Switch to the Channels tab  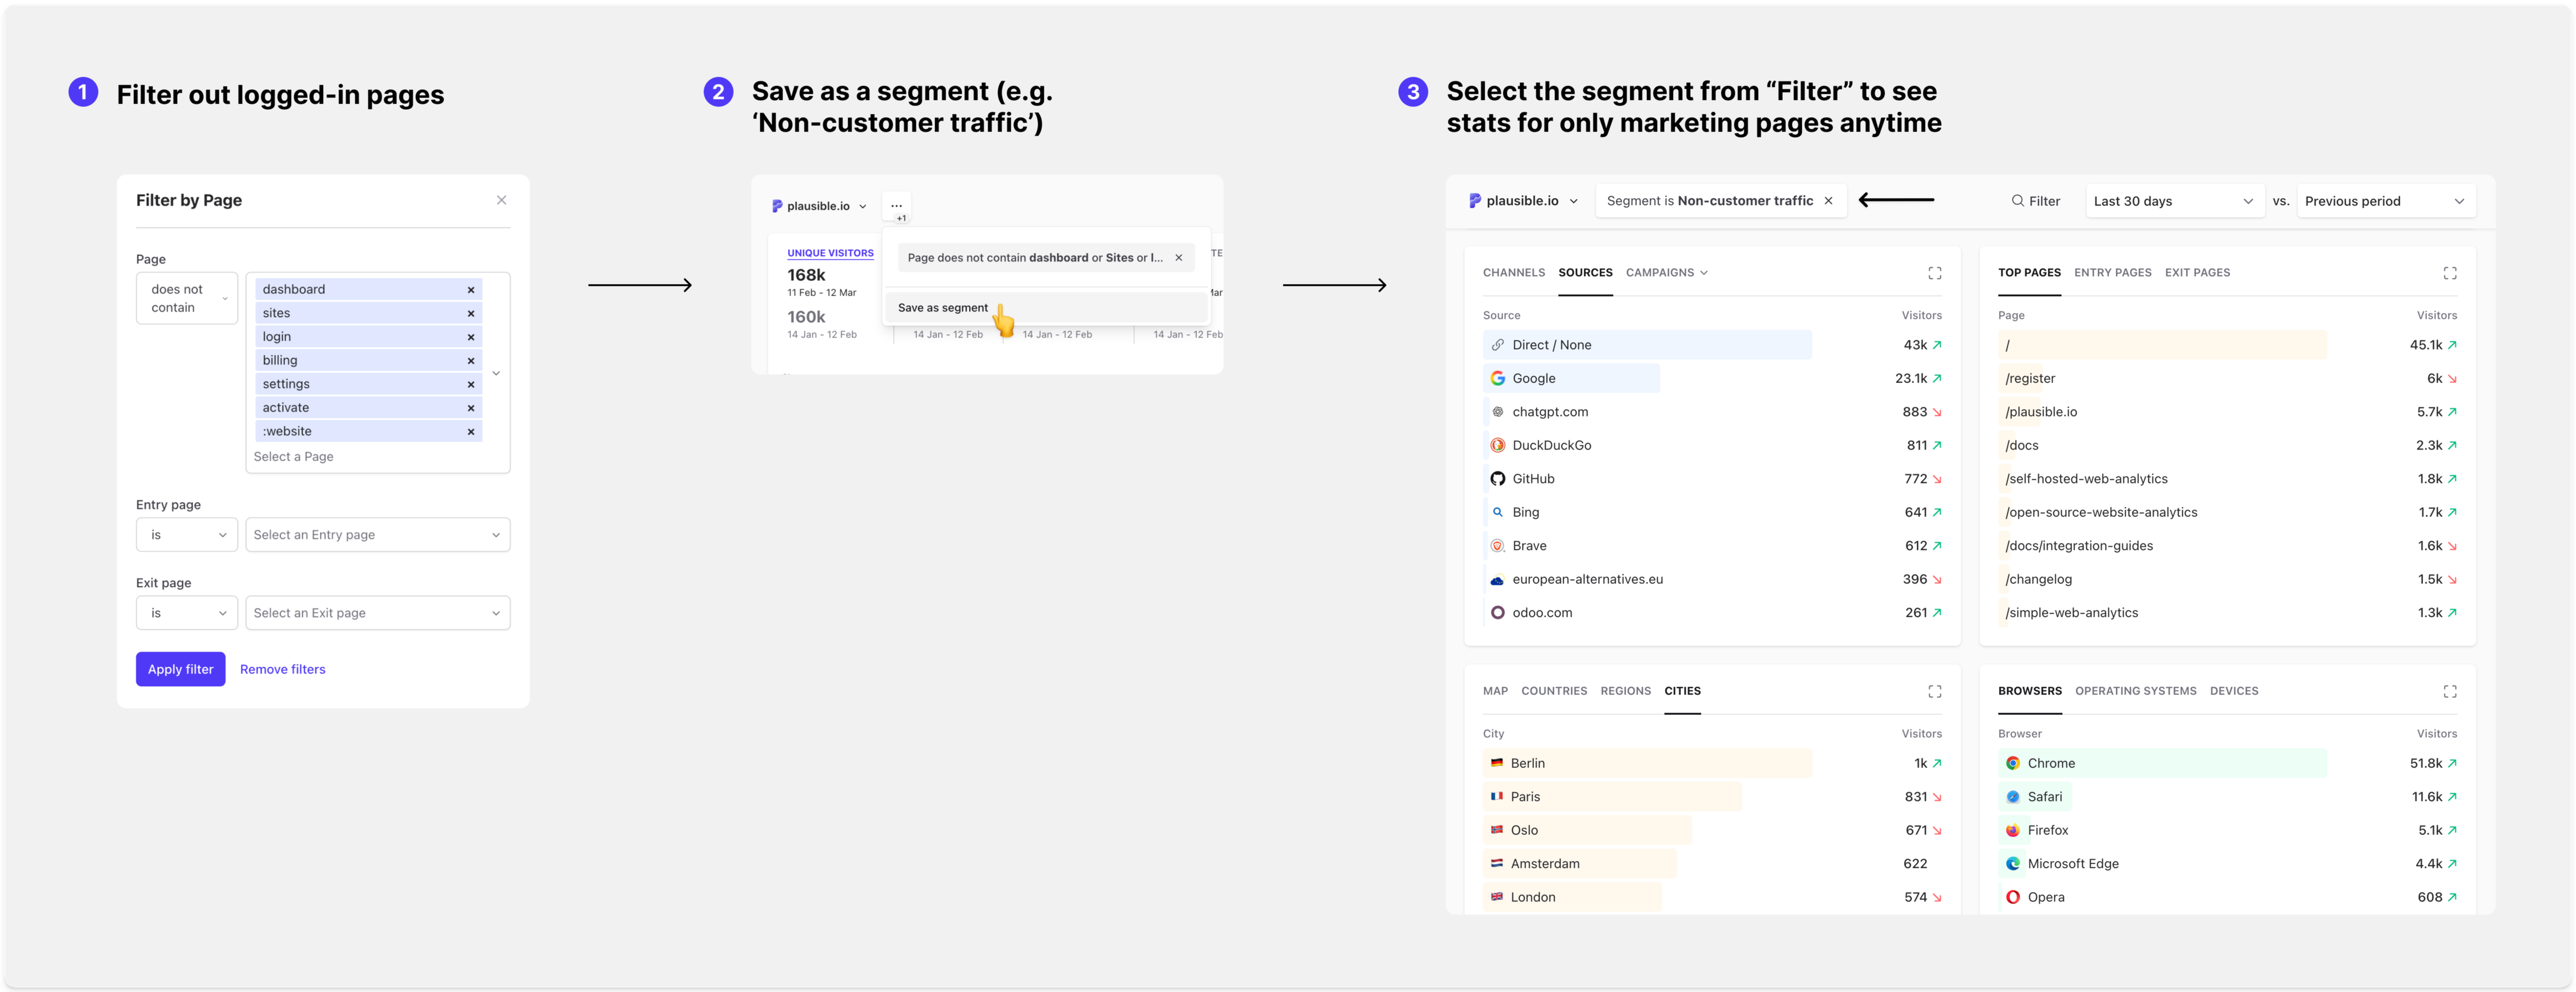[1513, 273]
